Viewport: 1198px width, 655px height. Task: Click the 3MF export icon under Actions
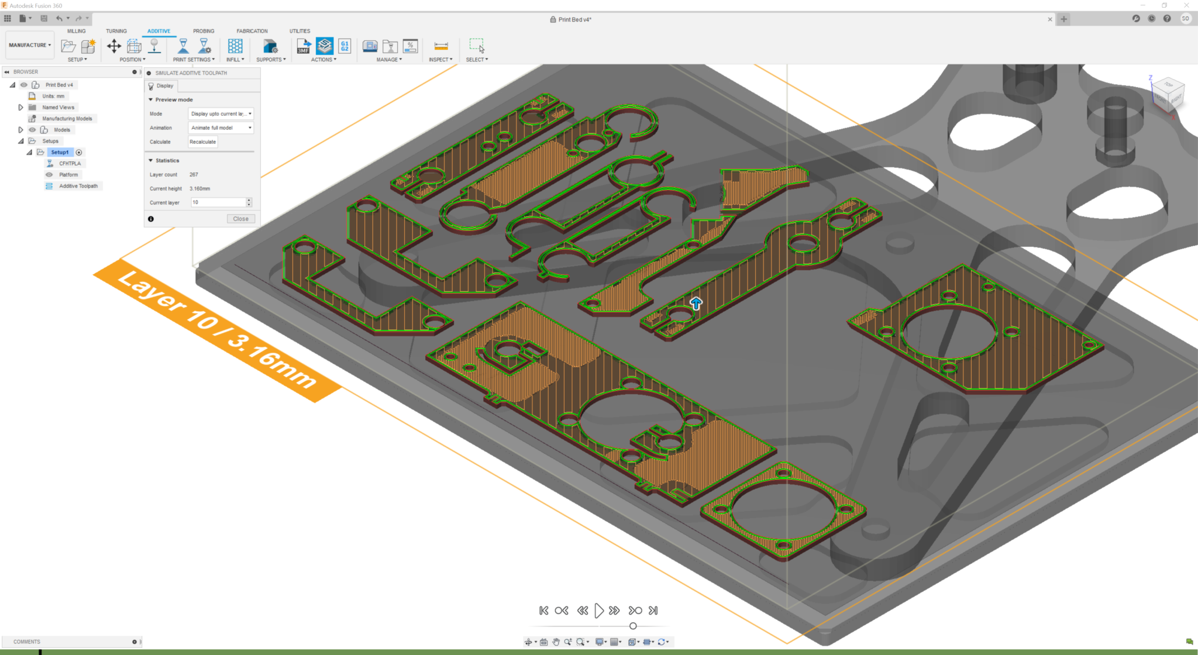click(303, 45)
